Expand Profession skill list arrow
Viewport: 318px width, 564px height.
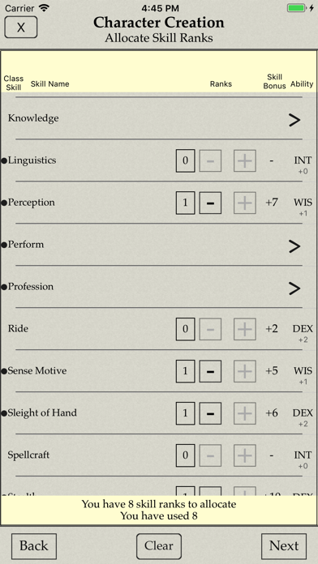click(x=294, y=288)
